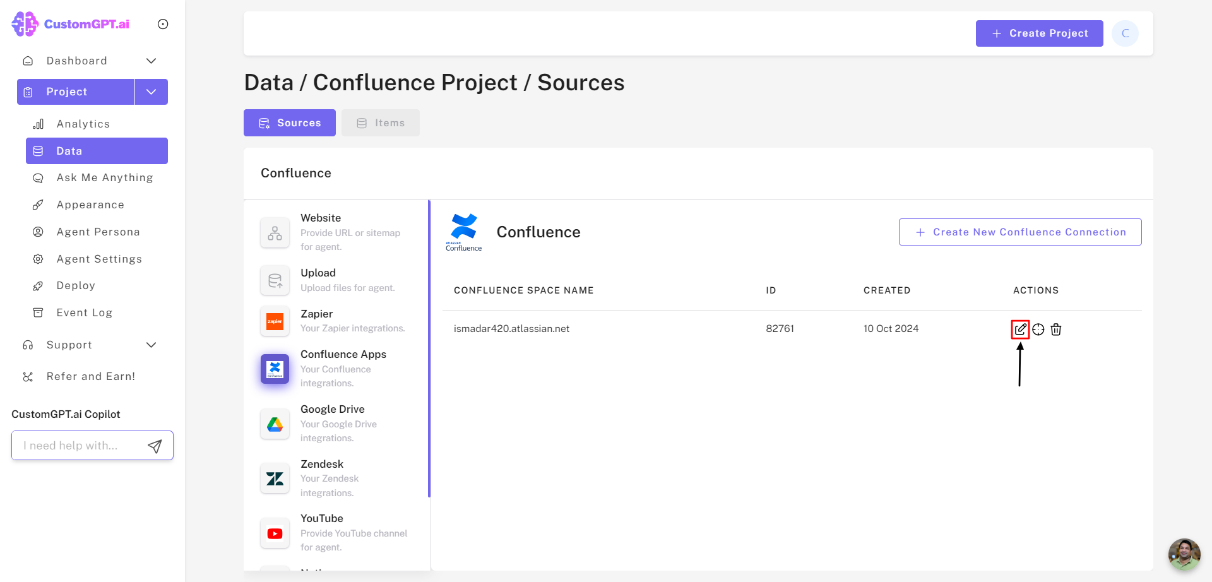Send Copilot message with paper plane icon
1212x582 pixels.
155,446
